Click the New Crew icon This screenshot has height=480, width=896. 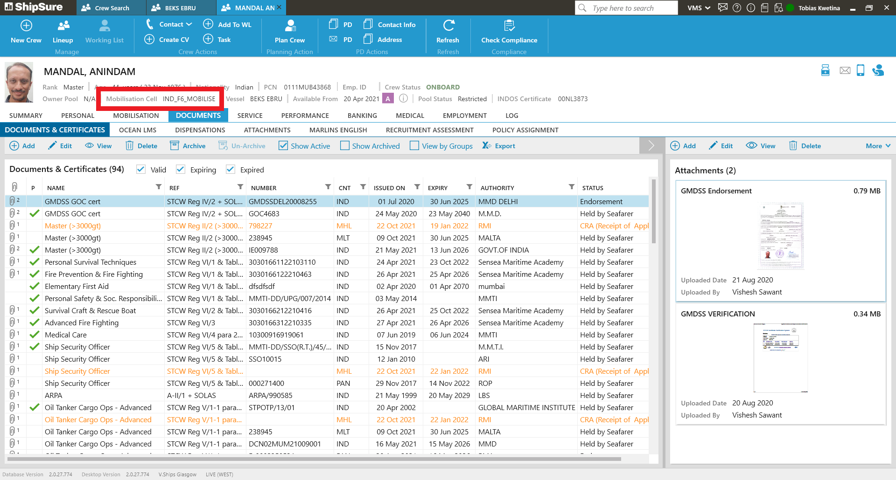click(x=26, y=26)
